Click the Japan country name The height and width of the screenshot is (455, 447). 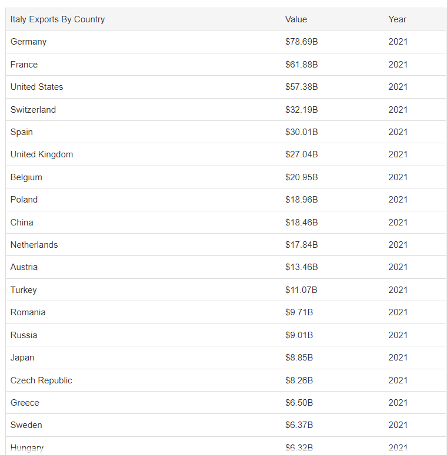tap(22, 358)
